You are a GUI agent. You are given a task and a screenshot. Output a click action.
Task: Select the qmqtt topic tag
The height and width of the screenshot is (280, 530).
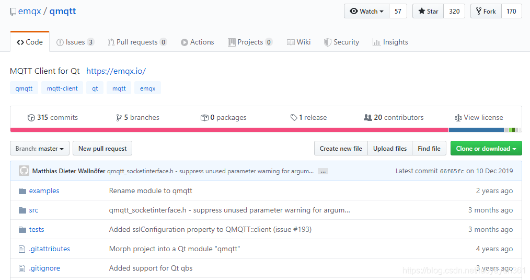pyautogui.click(x=24, y=88)
